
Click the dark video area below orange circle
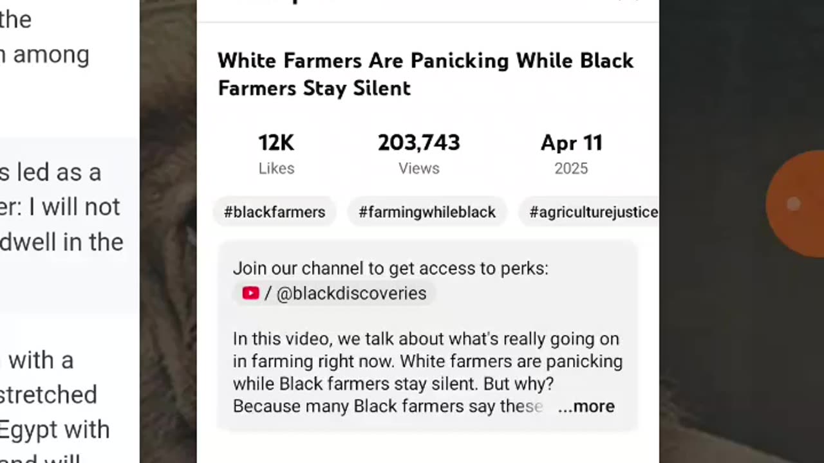[x=742, y=360]
